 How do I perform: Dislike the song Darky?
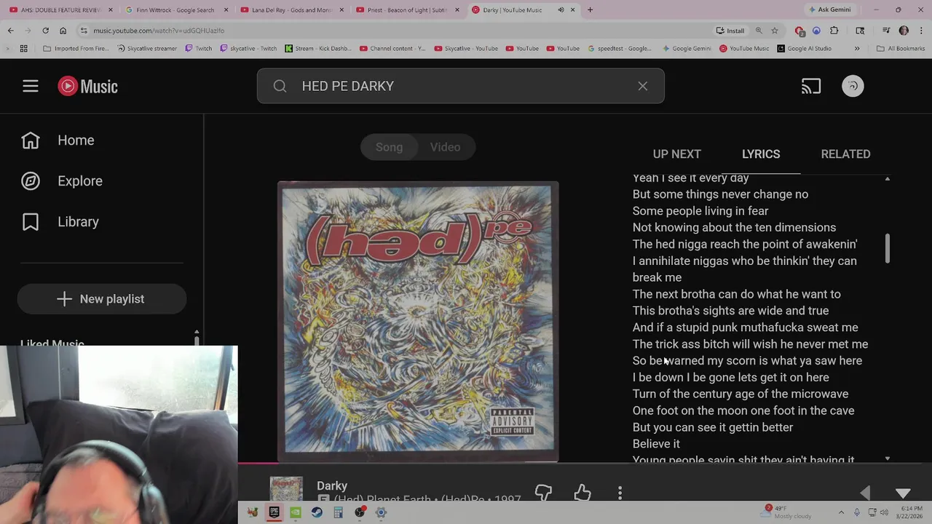(x=543, y=493)
